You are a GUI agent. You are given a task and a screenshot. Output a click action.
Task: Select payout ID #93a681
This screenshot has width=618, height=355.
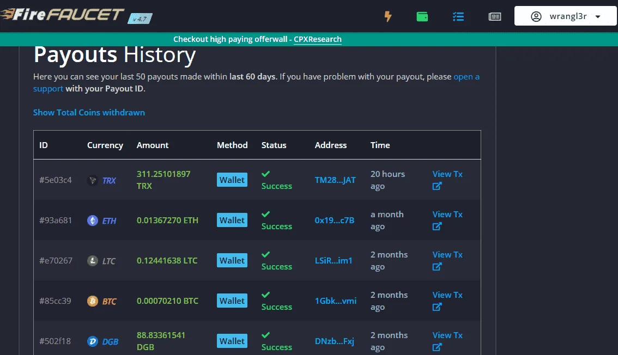[x=56, y=221]
